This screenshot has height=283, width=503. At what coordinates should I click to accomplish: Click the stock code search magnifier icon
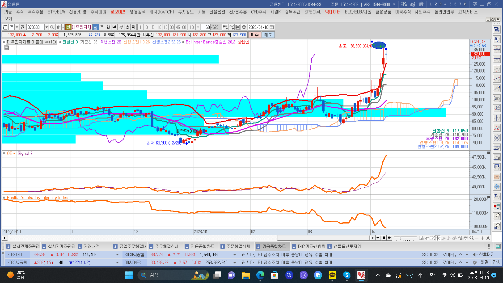coord(52,27)
